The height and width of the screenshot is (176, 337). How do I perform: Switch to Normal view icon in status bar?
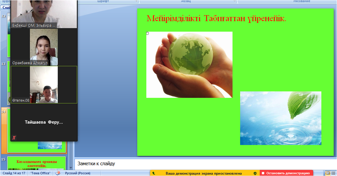click(x=328, y=173)
